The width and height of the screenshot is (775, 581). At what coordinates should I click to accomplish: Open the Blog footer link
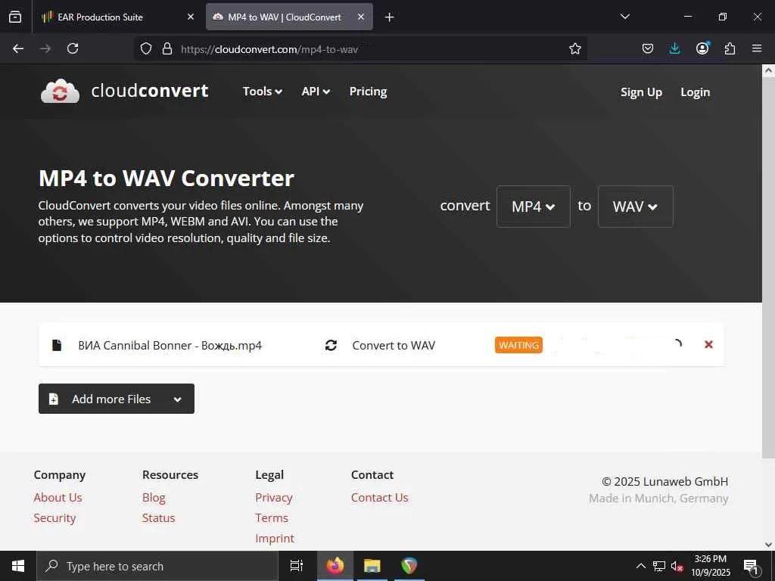pyautogui.click(x=154, y=498)
